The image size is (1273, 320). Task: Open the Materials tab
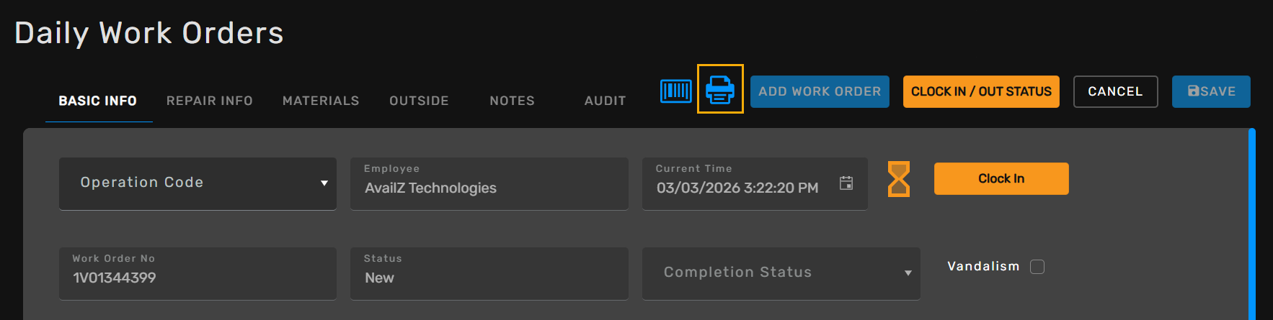pyautogui.click(x=321, y=101)
